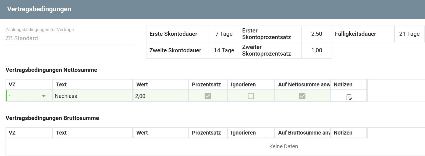Toggle the Prozentsatz checkbox for Nachlass
Viewport: 425px width, 156px height.
(x=208, y=96)
